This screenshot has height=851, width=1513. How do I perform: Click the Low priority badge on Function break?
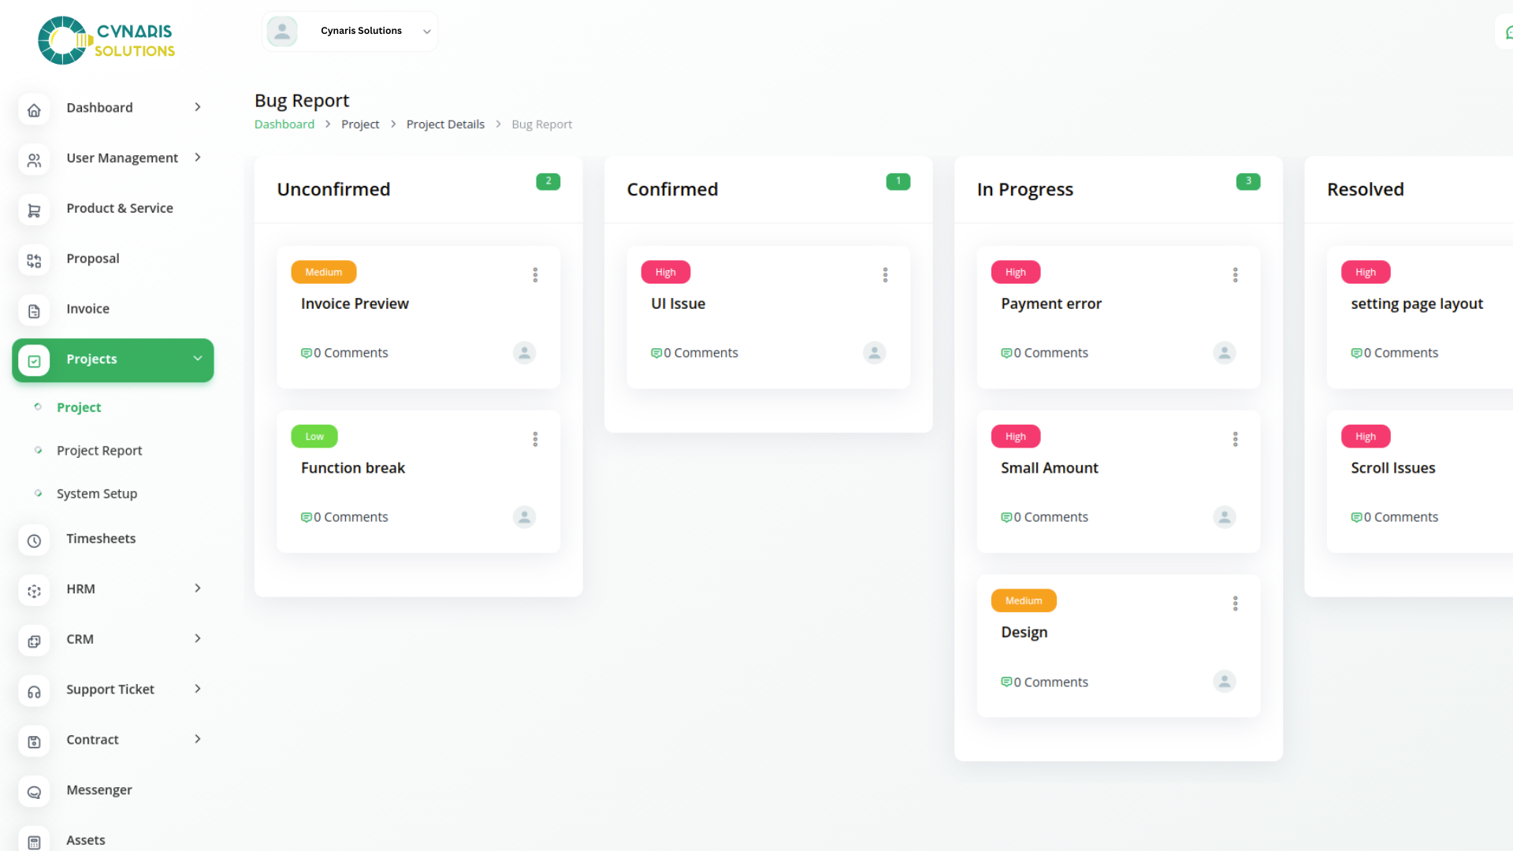click(314, 437)
